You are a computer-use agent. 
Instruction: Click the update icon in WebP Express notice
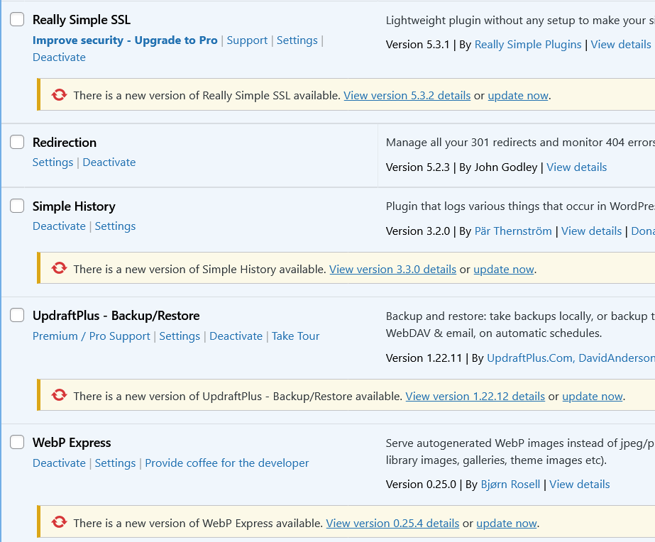pyautogui.click(x=60, y=522)
